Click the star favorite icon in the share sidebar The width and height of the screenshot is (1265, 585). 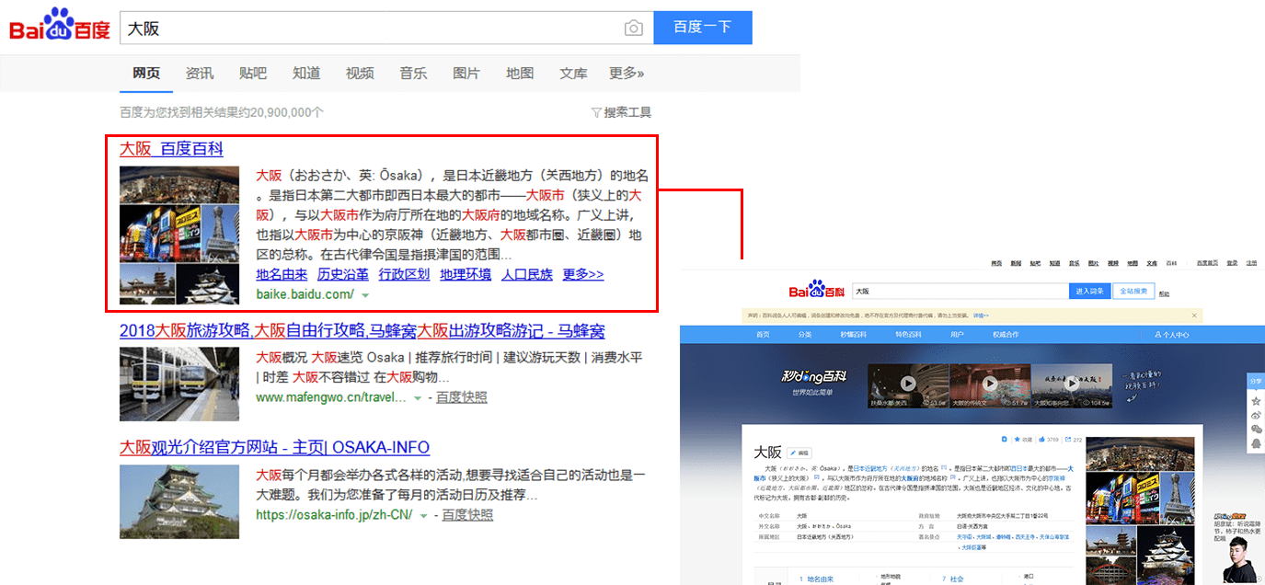pos(1256,401)
